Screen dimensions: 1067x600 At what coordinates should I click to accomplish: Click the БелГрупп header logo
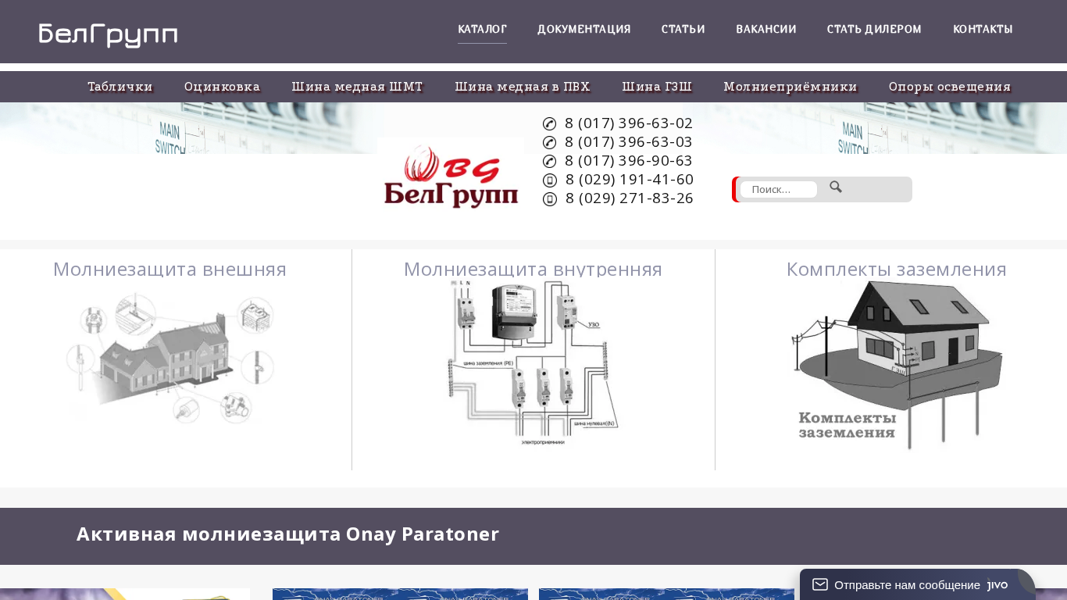[x=109, y=35]
